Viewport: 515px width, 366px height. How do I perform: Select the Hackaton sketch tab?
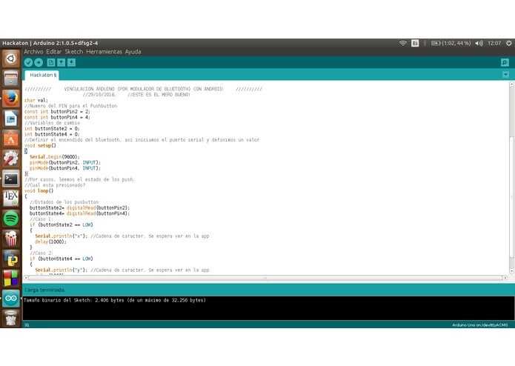click(x=43, y=75)
